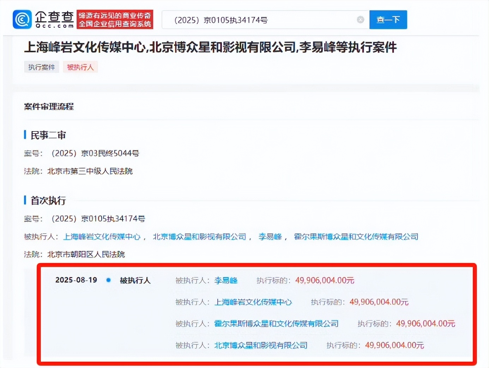Click the date 2025-08-19
Image resolution: width=489 pixels, height=368 pixels.
[76, 280]
